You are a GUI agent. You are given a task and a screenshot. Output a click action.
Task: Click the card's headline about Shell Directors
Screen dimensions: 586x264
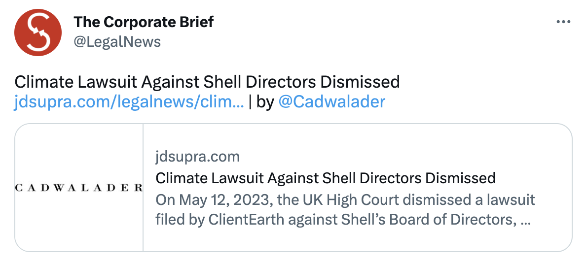[325, 177]
